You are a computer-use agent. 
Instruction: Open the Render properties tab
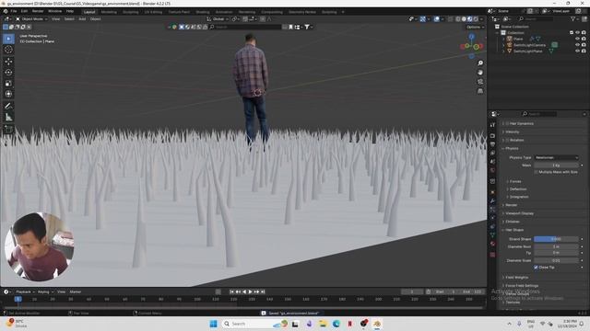[492, 135]
